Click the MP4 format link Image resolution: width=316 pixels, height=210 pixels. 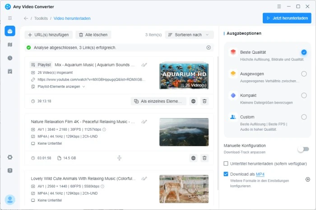point(260,174)
